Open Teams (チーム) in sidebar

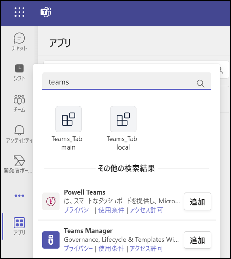pyautogui.click(x=19, y=103)
